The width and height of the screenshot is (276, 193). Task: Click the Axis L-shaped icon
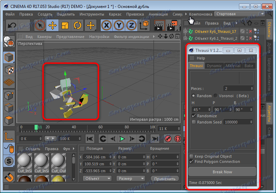tap(9, 136)
